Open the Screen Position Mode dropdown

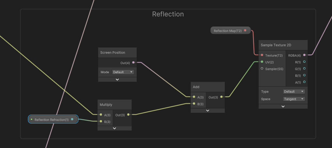(x=123, y=72)
